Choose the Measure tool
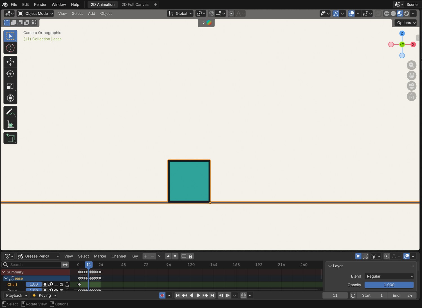 [x=10, y=124]
